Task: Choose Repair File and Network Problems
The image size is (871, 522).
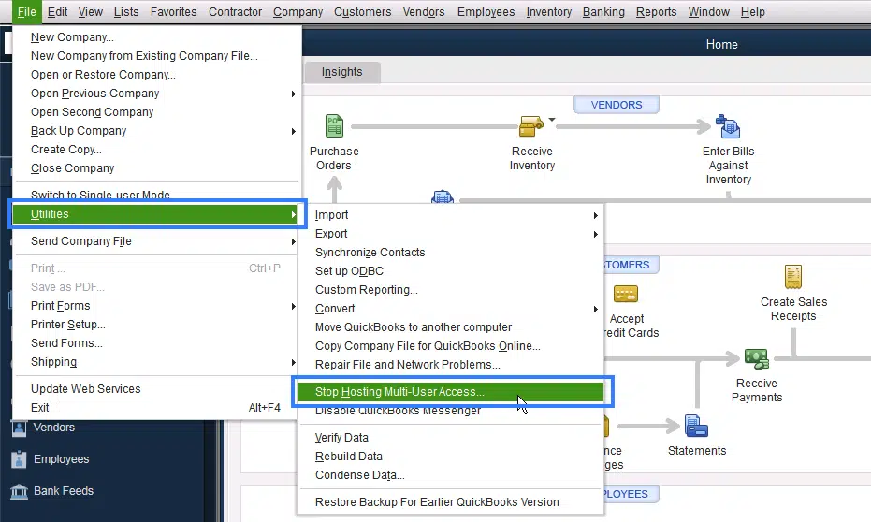Action: (407, 365)
